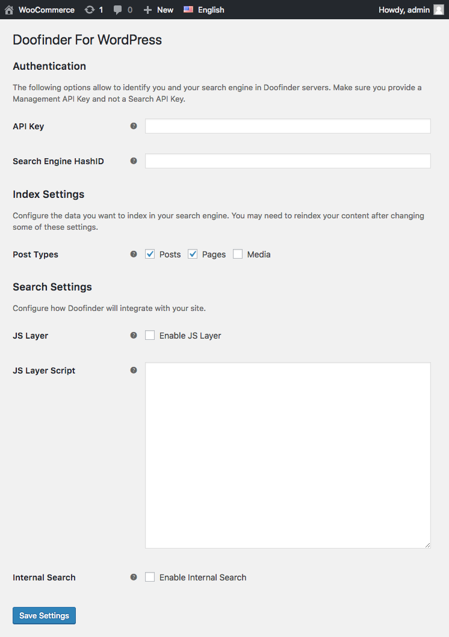Tick the Enable JS Layer checkbox
The image size is (449, 637).
150,336
